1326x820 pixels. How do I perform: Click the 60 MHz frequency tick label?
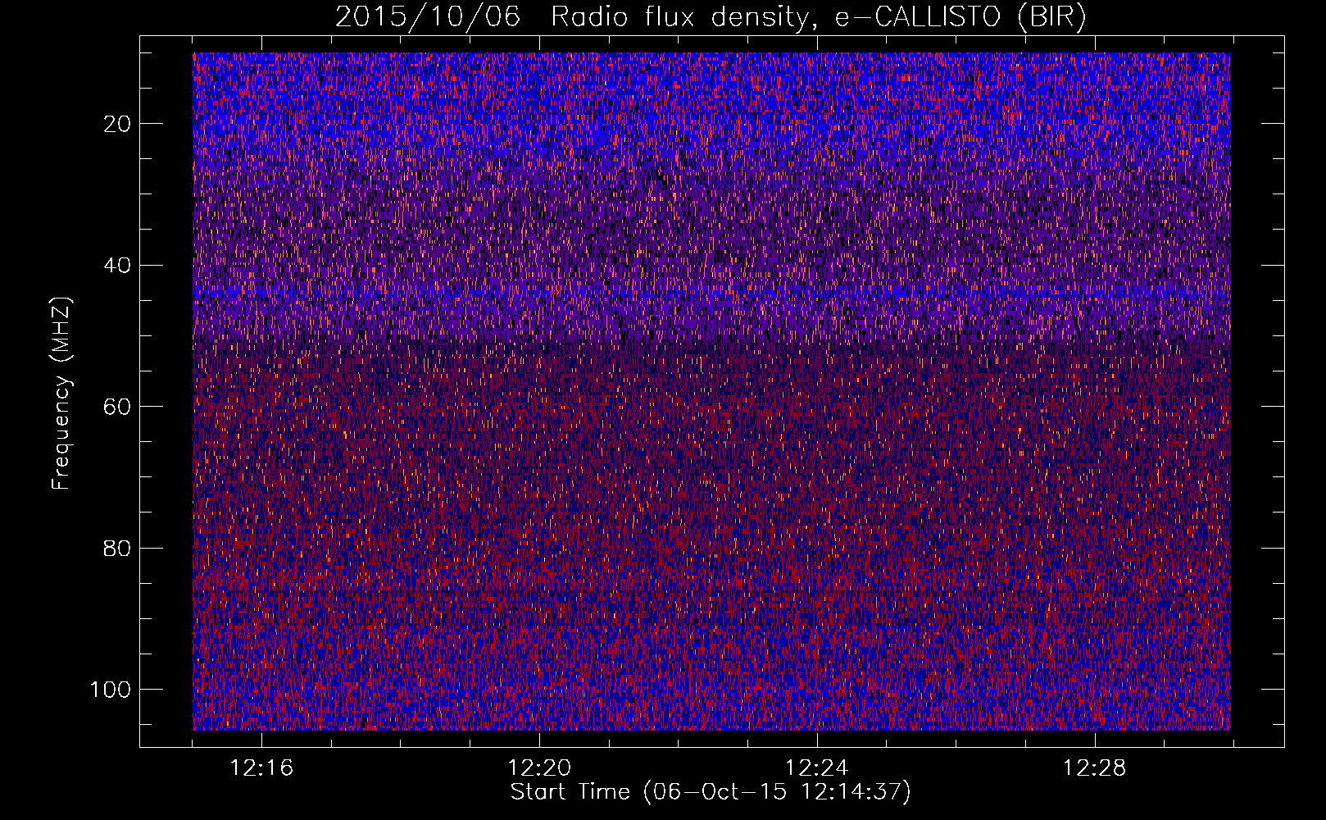(x=118, y=407)
